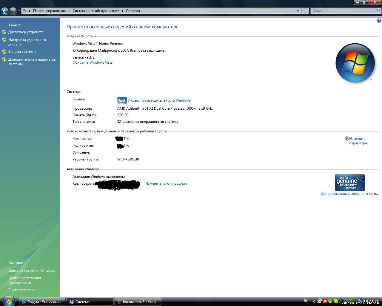
Task: Select the Система taskbar button
Action: (x=90, y=302)
